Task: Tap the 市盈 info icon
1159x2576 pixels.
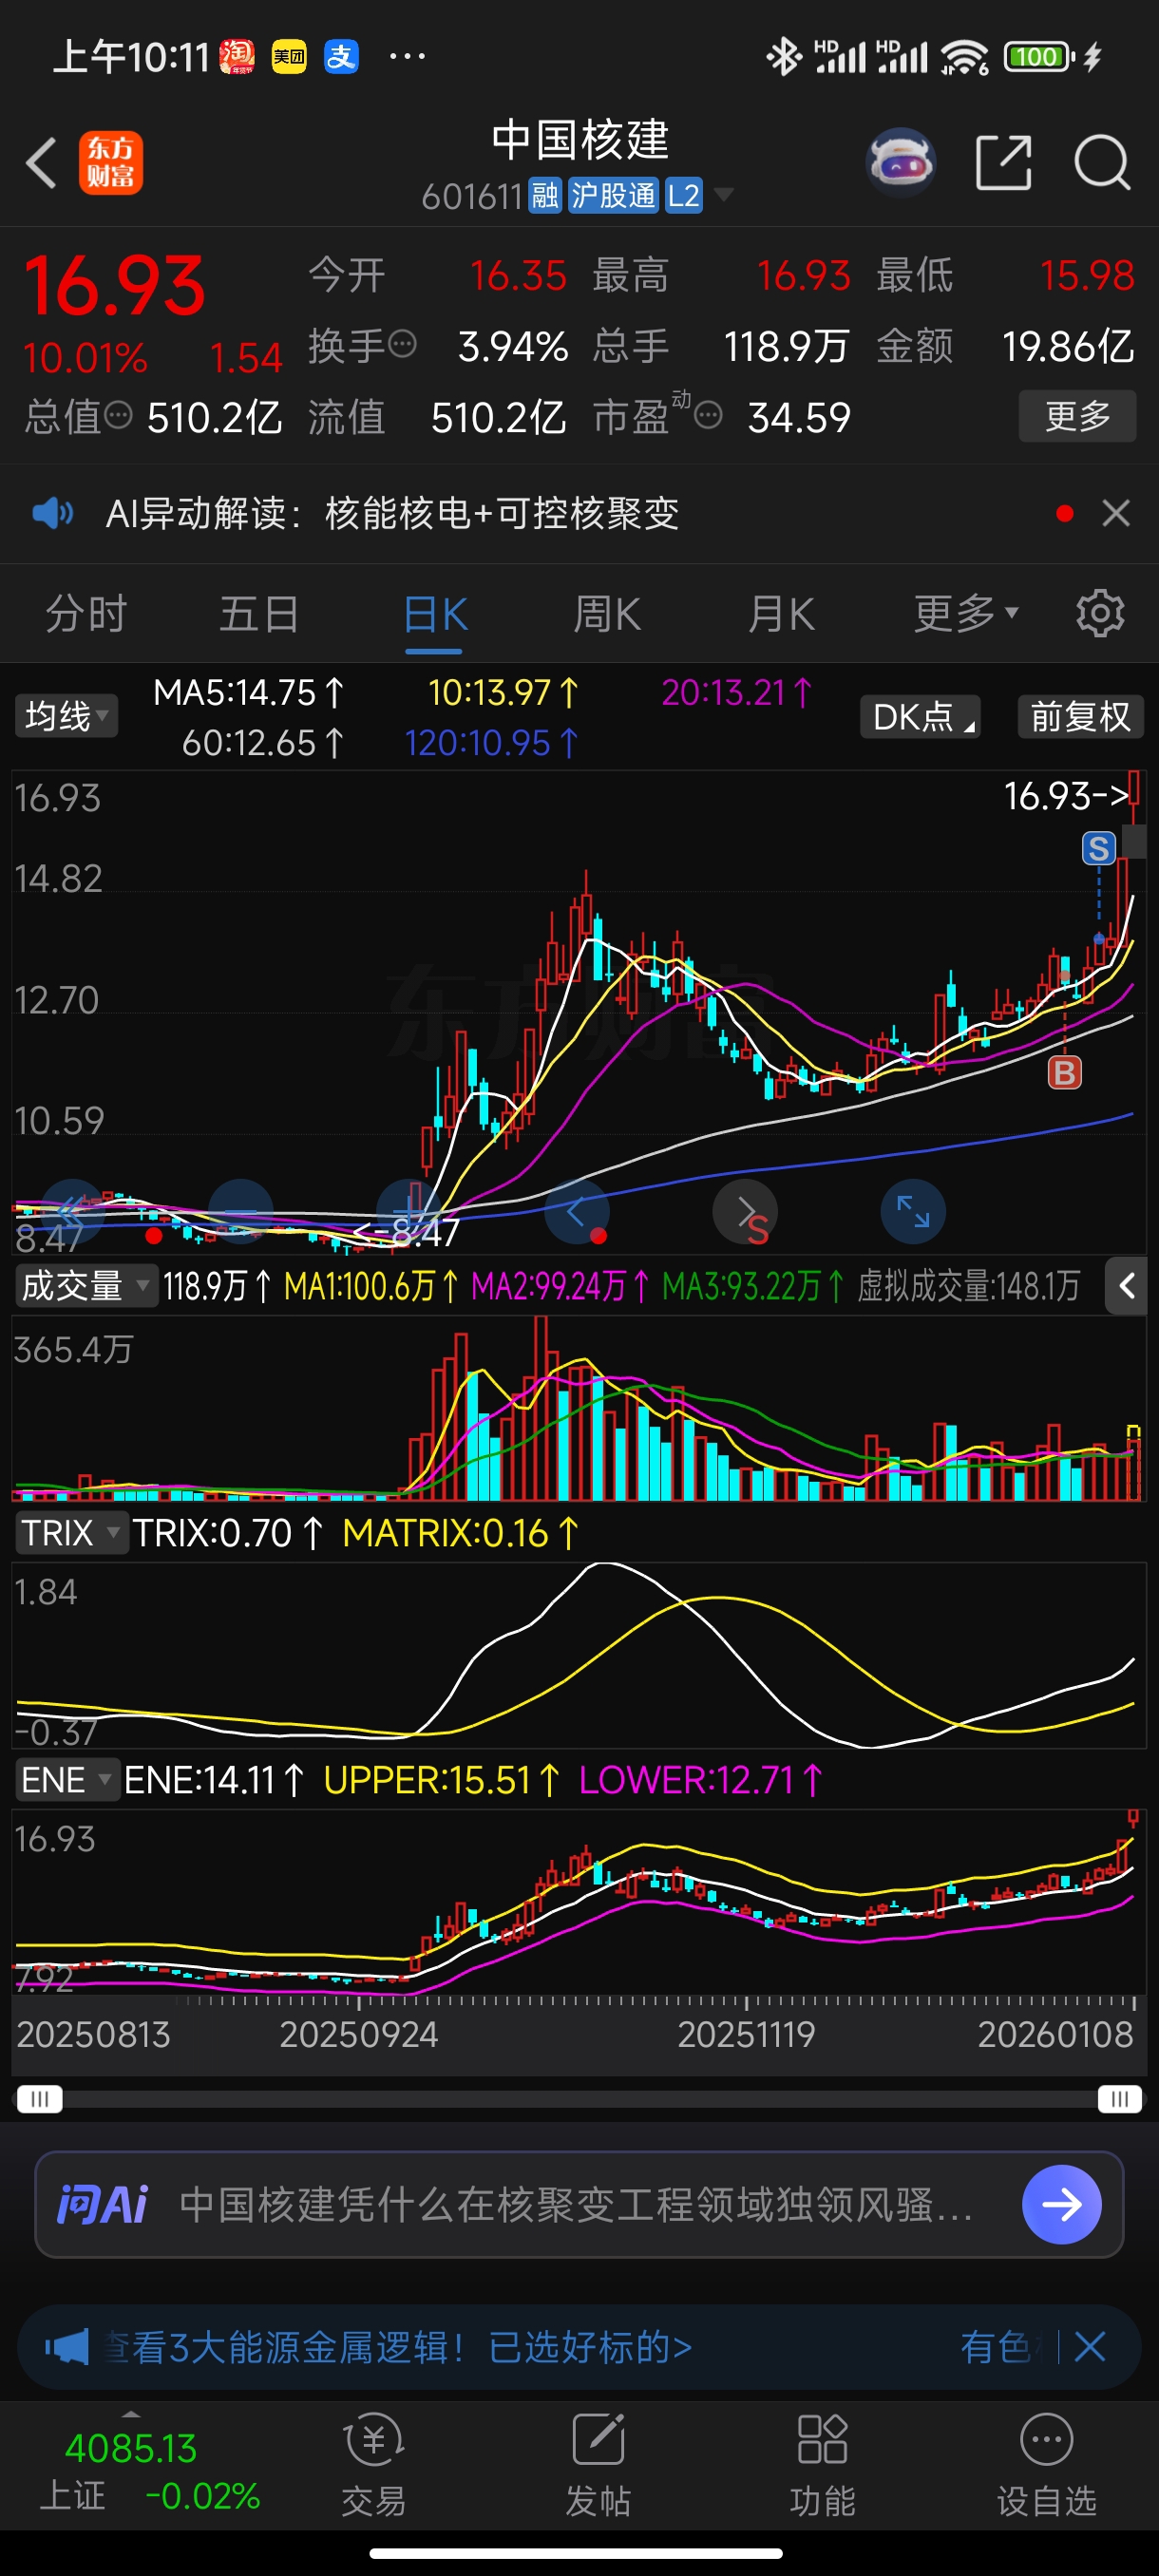Action: point(708,414)
